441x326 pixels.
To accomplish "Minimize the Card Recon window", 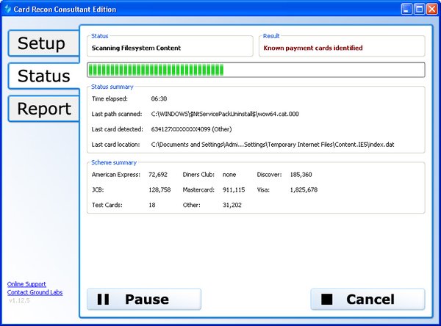I will [406, 10].
